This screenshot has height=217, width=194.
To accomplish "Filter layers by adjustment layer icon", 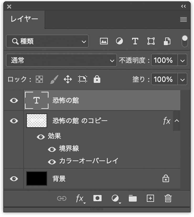I will click(x=119, y=41).
